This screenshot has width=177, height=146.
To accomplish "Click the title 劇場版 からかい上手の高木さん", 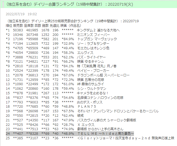I will pyautogui.click(x=100, y=129).
